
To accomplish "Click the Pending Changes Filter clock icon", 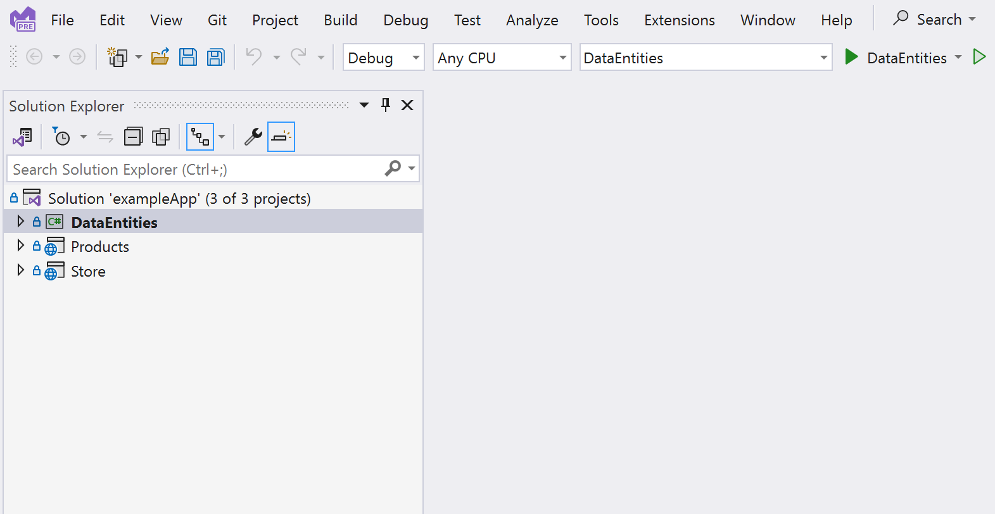I will (x=61, y=137).
